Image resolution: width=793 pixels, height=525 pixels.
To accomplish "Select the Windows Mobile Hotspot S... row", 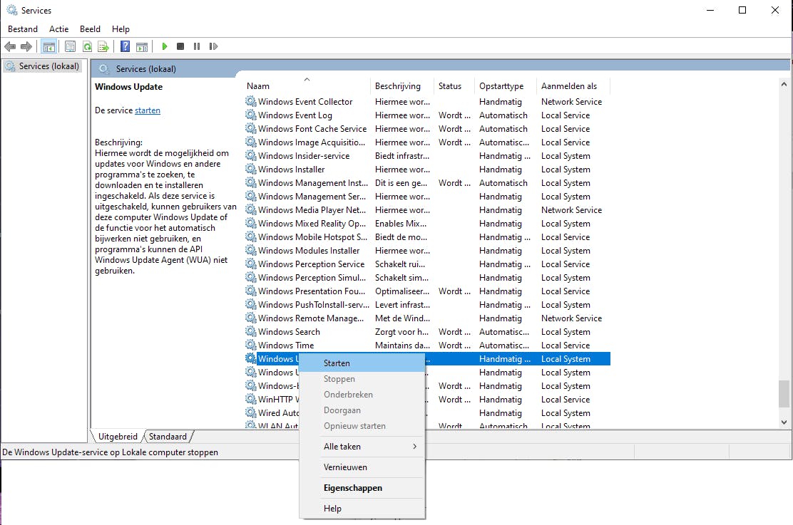I will click(427, 237).
